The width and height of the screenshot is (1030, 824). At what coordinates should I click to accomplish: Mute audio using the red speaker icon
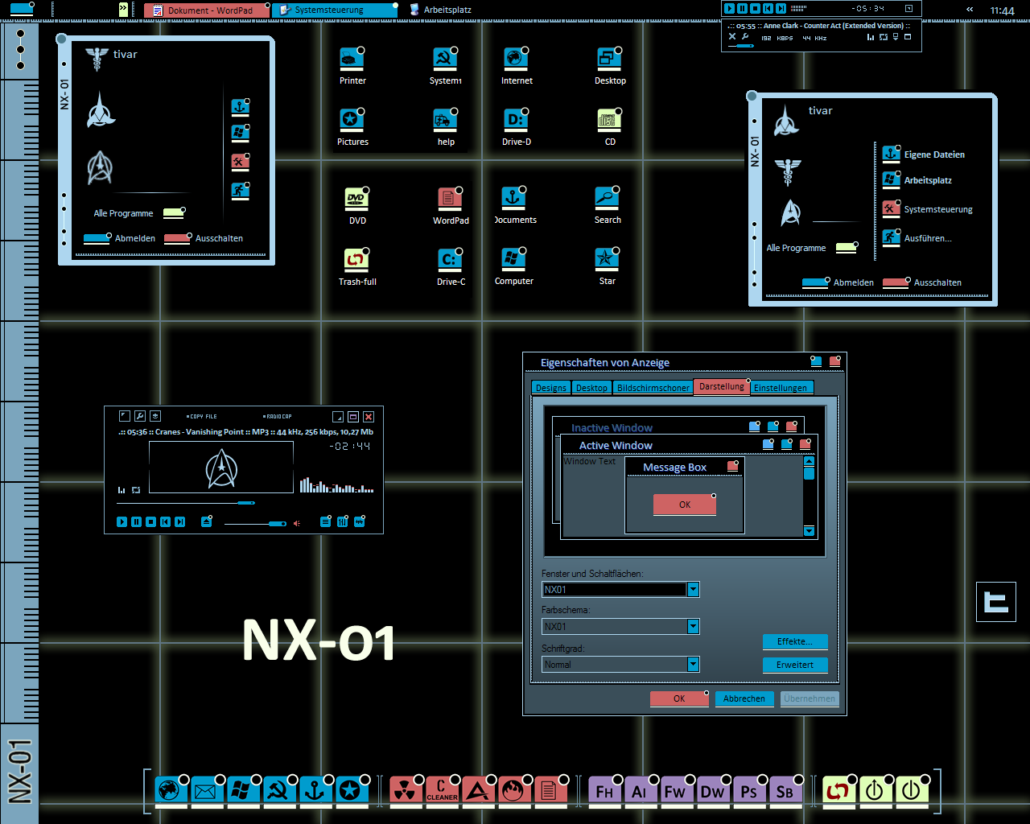297,523
